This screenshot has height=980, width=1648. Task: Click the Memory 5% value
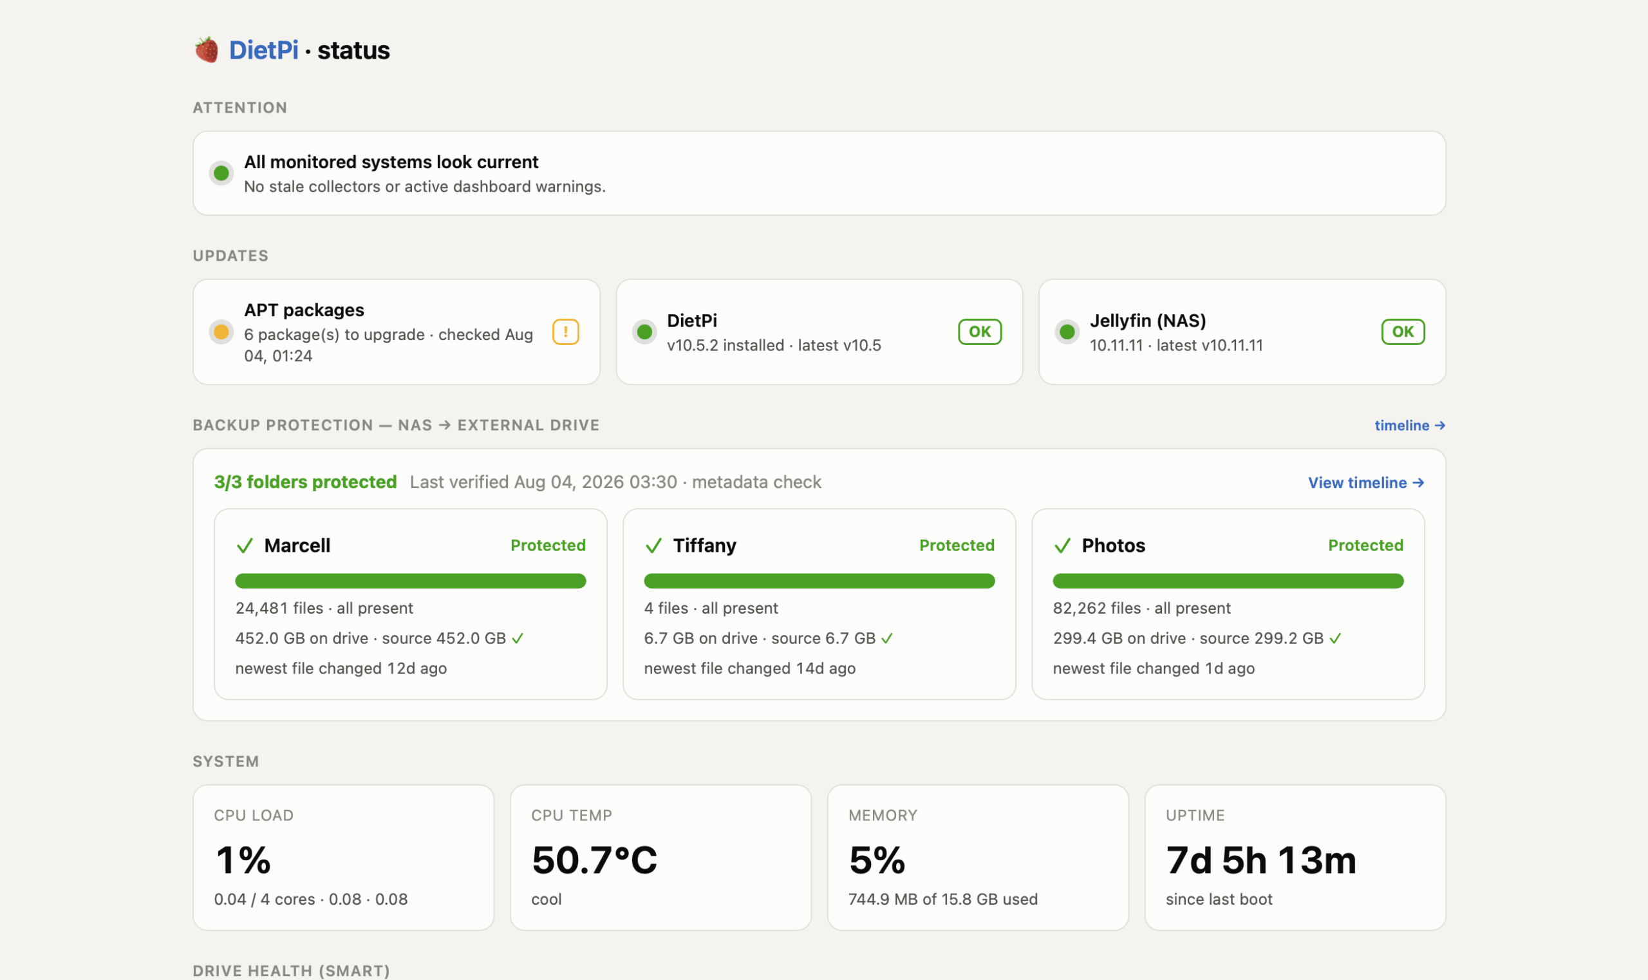click(x=877, y=860)
